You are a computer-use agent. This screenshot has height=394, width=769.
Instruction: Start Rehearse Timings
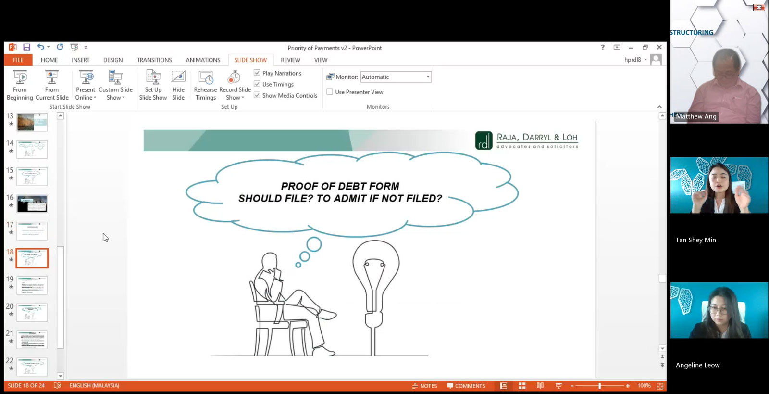(x=205, y=85)
